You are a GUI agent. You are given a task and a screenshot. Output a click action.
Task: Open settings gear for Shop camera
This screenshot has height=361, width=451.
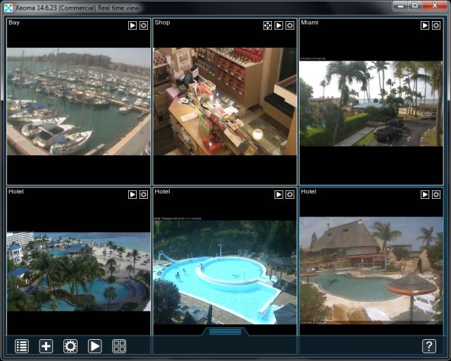(290, 25)
